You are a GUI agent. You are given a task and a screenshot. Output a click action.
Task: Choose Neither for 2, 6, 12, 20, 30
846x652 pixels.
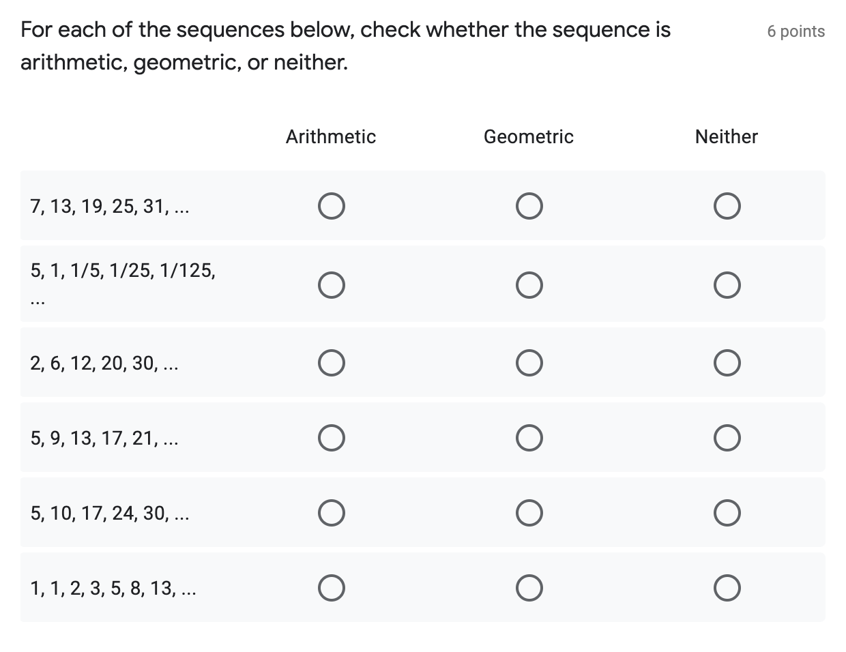click(727, 363)
